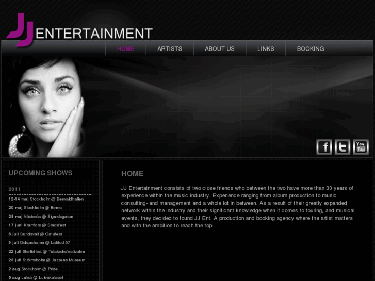Select the 22 juli Skellefteå Trästocksfestivalen show
Viewport: 375px width, 281px height.
(46, 251)
